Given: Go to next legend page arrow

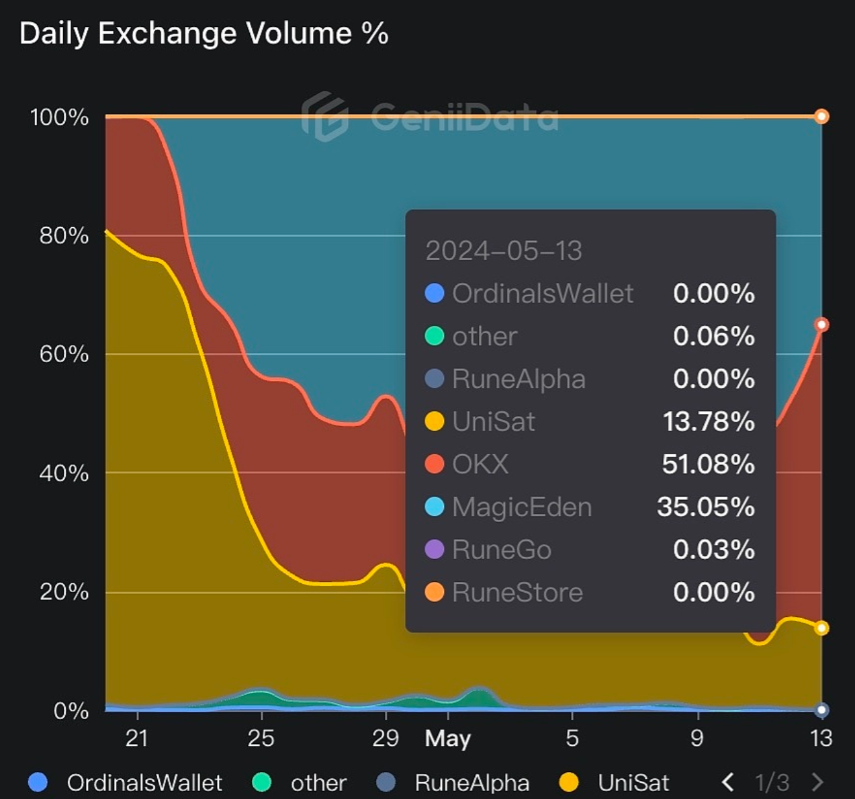Looking at the screenshot, I should coord(817,782).
